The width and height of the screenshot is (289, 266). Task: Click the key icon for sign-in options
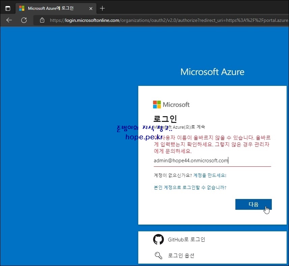point(158,256)
